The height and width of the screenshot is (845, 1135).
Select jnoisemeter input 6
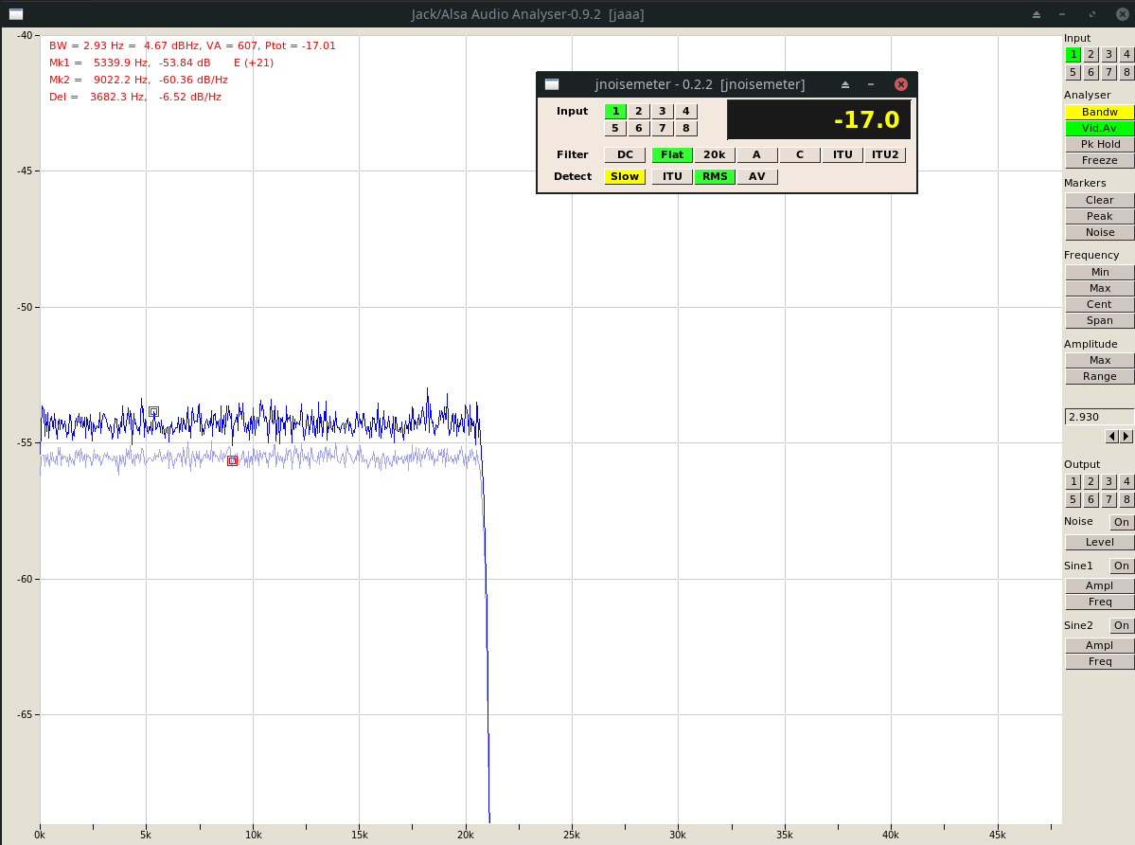[x=638, y=129]
